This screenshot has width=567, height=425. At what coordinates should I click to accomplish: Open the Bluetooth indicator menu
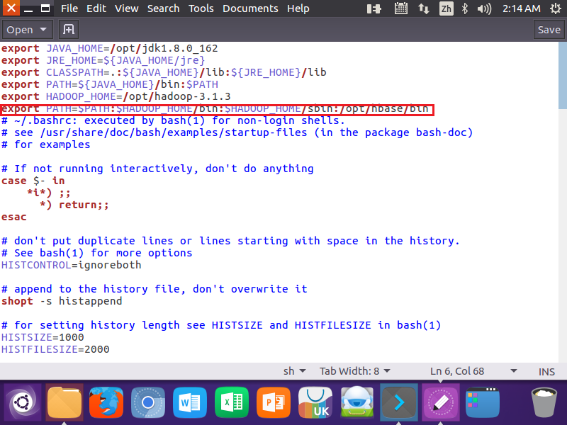coord(465,8)
